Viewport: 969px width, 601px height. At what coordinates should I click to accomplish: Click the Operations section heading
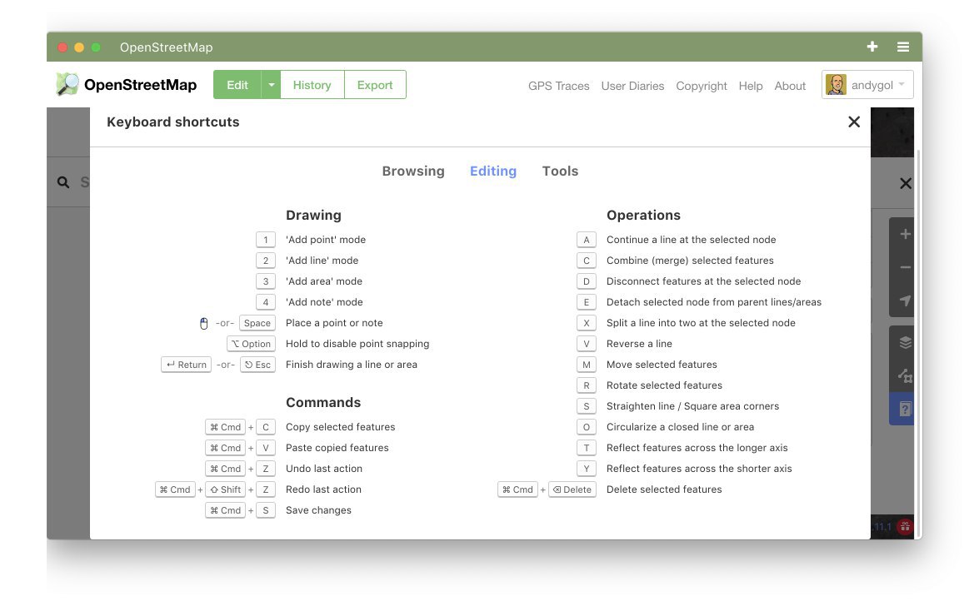(x=643, y=215)
